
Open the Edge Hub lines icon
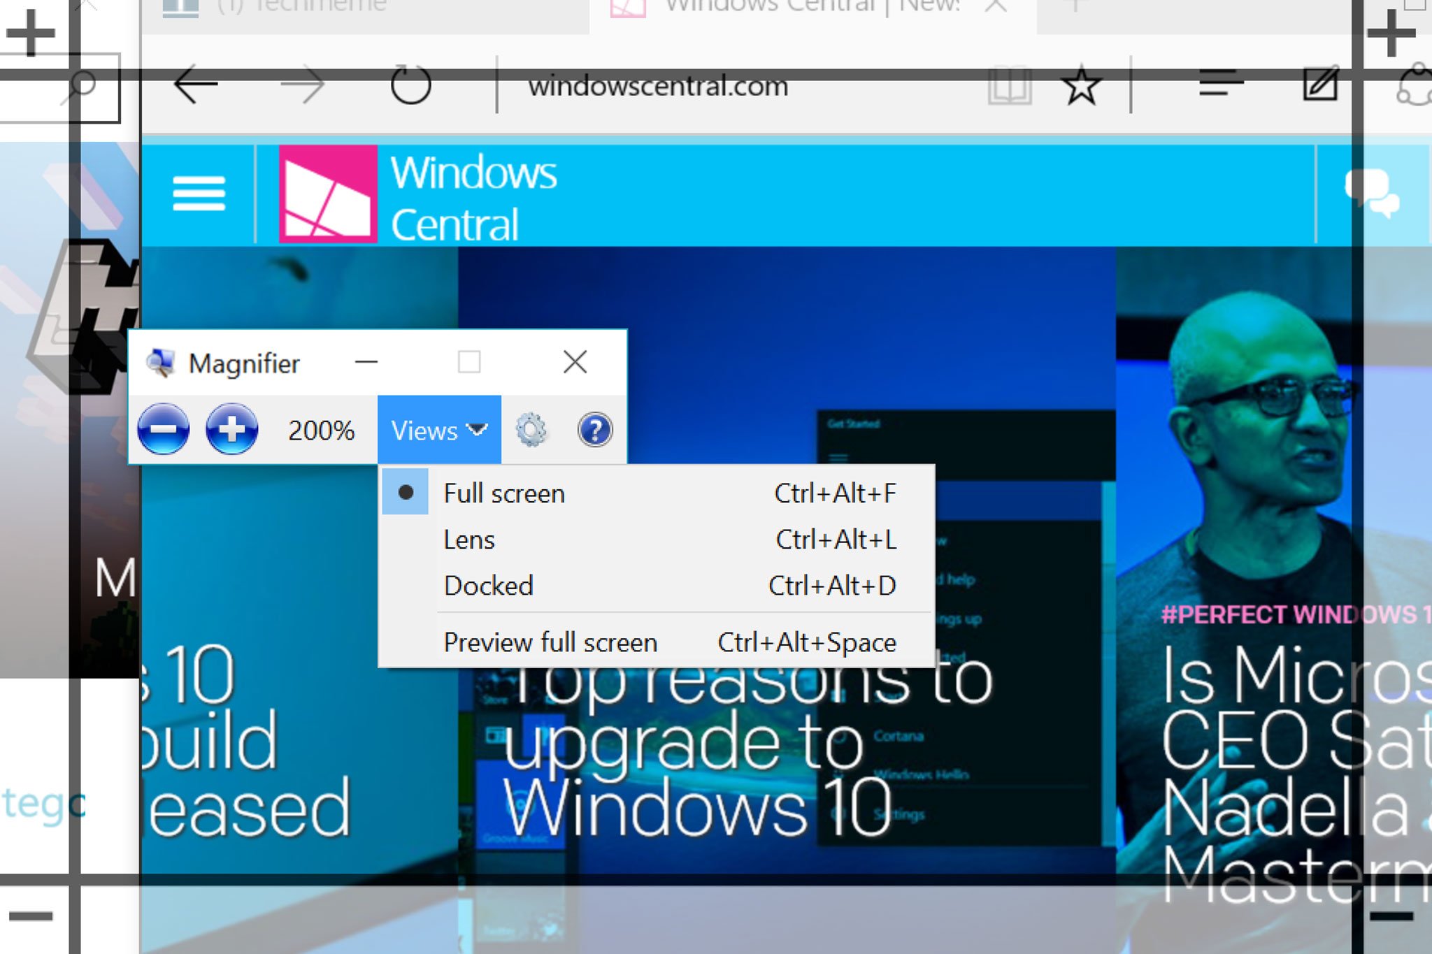[1221, 83]
